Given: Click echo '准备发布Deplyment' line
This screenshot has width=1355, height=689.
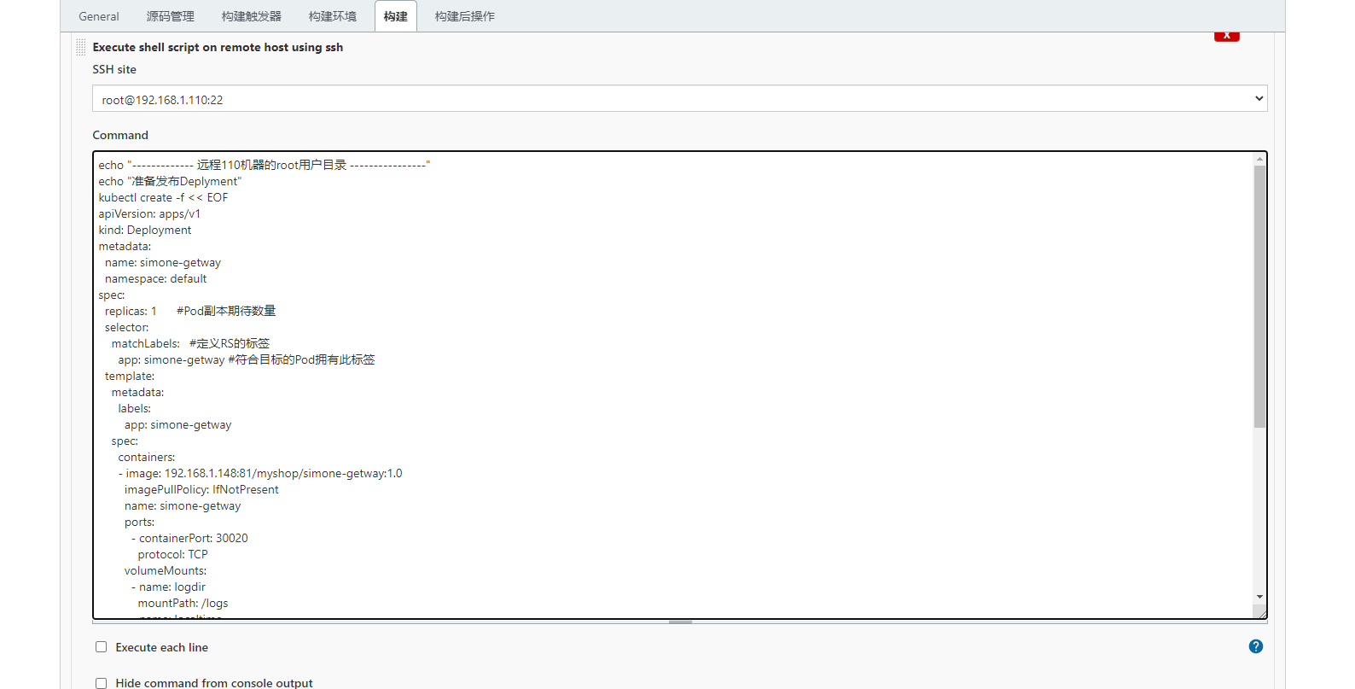Looking at the screenshot, I should pyautogui.click(x=170, y=181).
